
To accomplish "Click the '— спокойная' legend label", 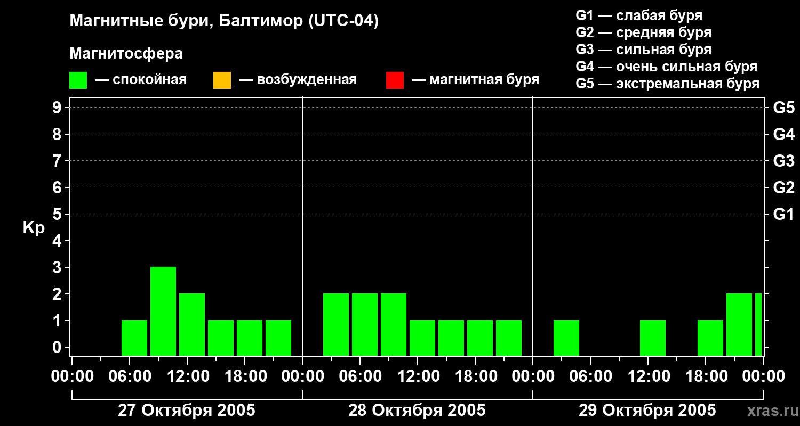I will pyautogui.click(x=141, y=80).
